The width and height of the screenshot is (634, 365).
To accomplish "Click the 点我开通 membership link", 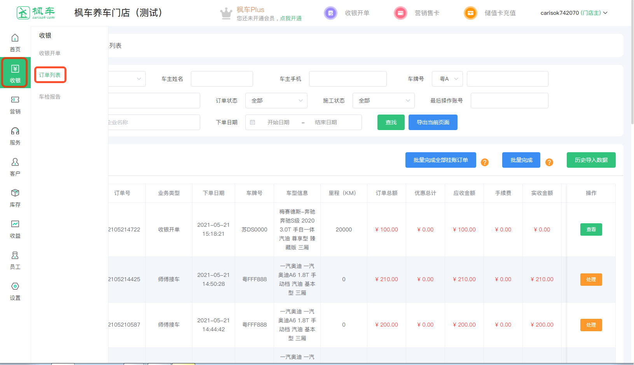I will pos(291,18).
